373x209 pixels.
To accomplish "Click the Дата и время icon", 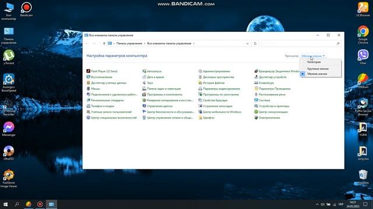I will point(144,77).
